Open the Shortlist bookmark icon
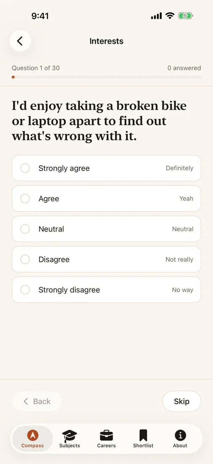The image size is (213, 464). point(143,435)
